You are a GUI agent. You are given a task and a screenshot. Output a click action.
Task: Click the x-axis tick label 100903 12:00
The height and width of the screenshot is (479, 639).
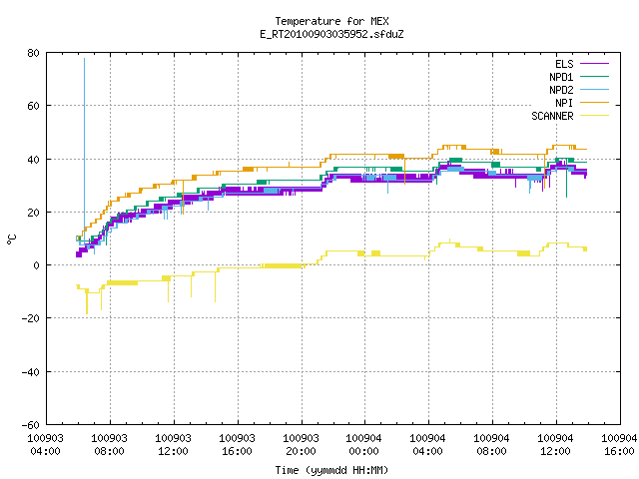173,445
